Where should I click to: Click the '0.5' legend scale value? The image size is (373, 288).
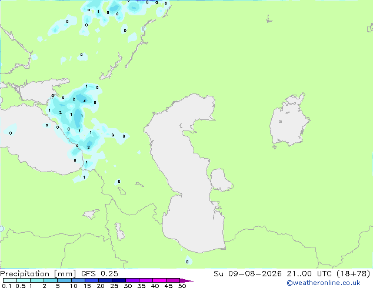[x=21, y=286]
